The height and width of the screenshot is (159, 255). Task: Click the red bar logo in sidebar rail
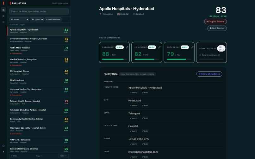pyautogui.click(x=3, y=3)
